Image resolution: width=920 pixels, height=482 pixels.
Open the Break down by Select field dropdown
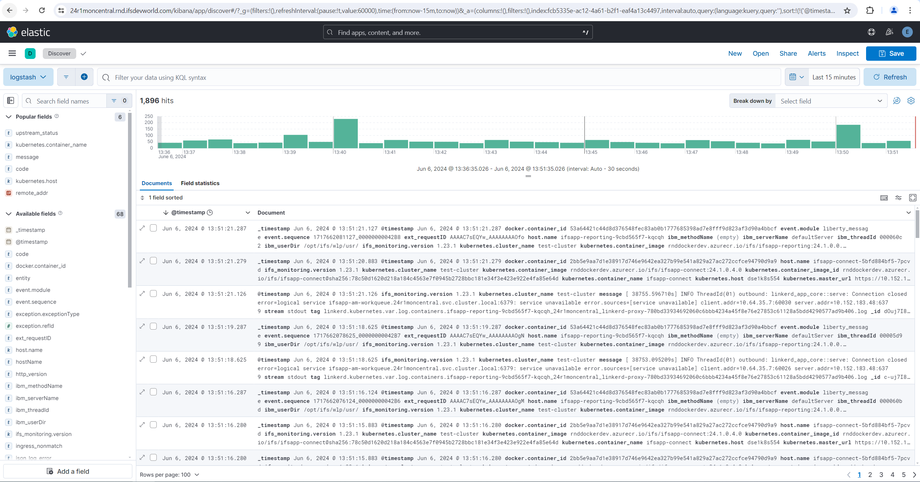[x=831, y=101]
